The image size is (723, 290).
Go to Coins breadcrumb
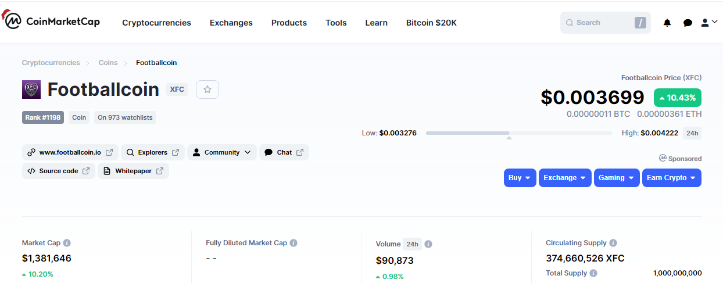pos(108,63)
